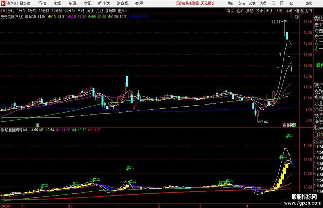Viewport: 323px width, 208px height.
Task: Click the M2: 13.54 indicator value
Action: point(46,130)
